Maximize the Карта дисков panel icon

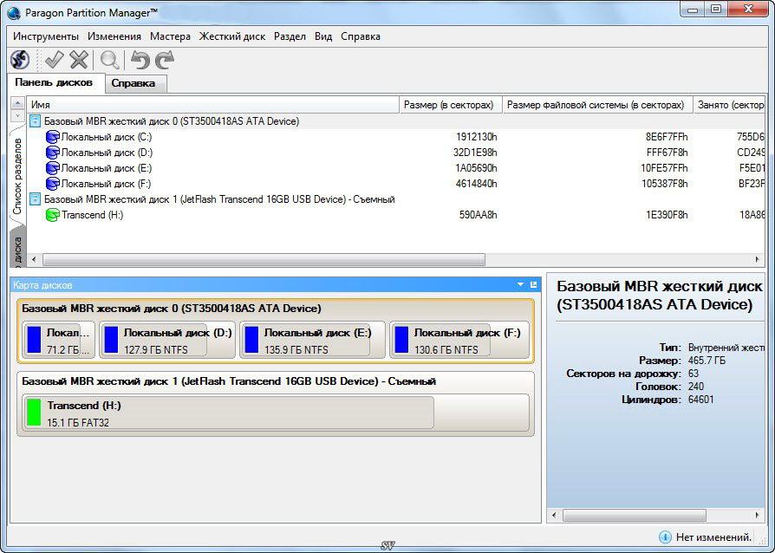tap(533, 284)
